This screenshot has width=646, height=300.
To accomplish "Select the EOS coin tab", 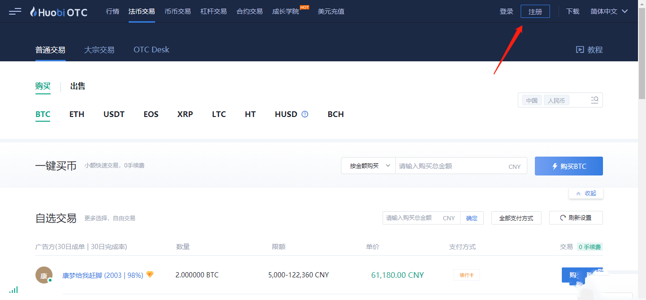I will pyautogui.click(x=151, y=114).
